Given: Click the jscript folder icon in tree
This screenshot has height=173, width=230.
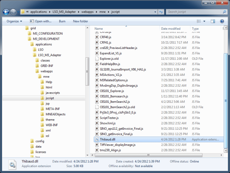Looking at the screenshot, I should 42,98.
